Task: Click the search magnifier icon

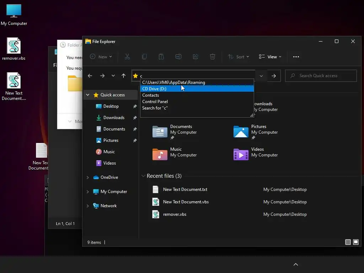Action: pos(293,76)
